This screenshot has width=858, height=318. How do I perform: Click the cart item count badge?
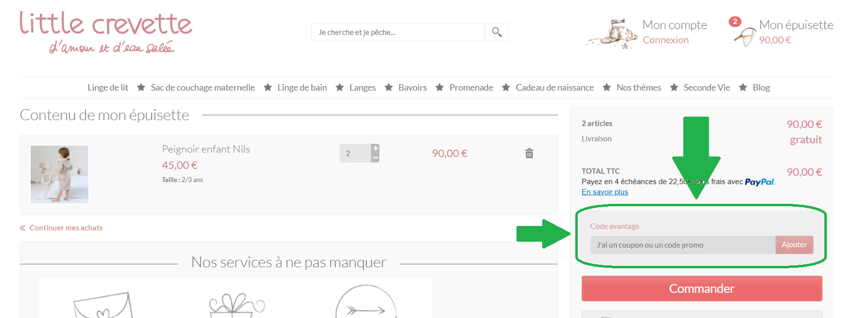[x=735, y=22]
